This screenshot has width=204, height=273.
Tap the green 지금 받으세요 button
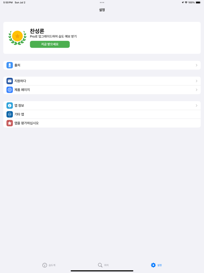coord(50,44)
